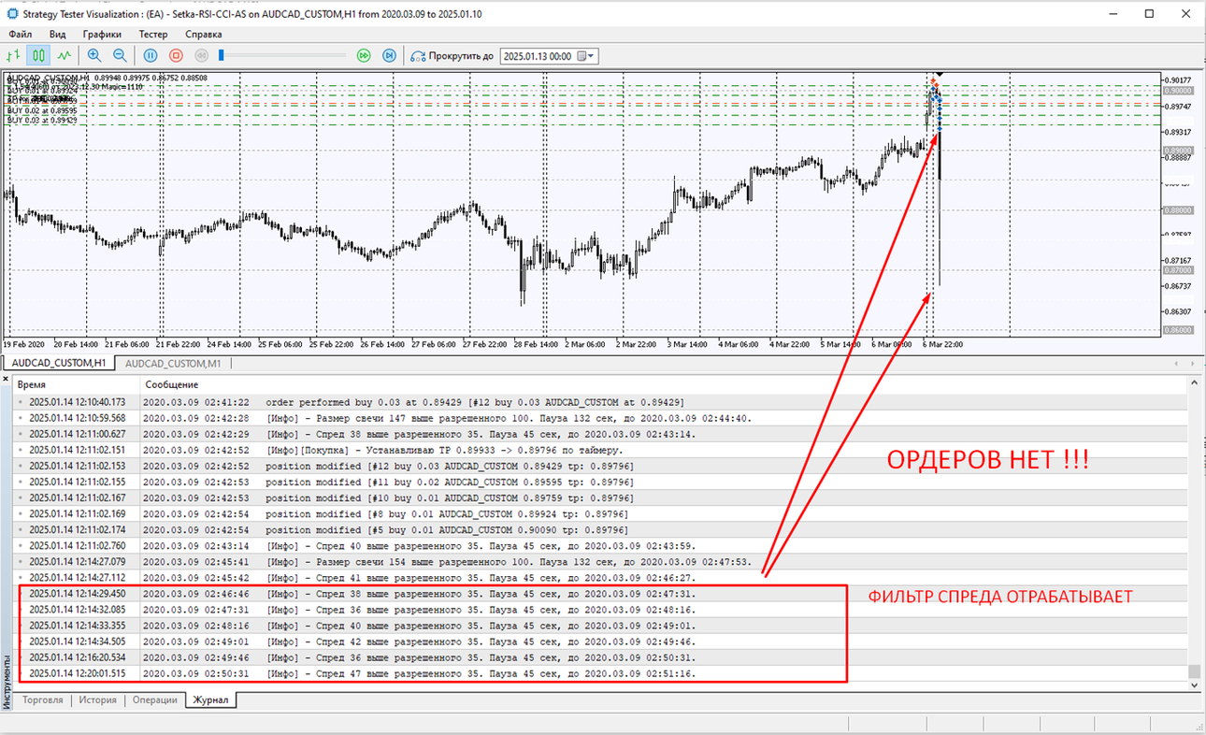Select the AUDCAD_CUSTOM,M1 chart tab
Screen dimensions: 1206x735
[x=173, y=363]
